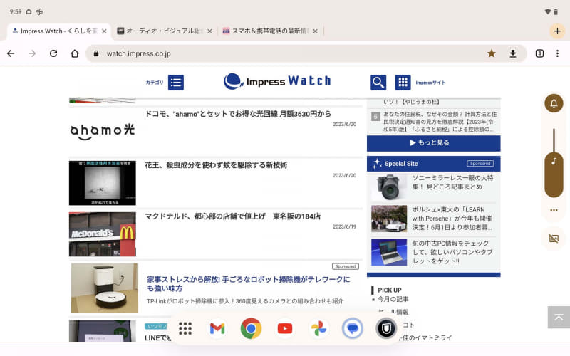Launch Chrome from the dock
Screen dimensions: 570x356
[x=251, y=328]
